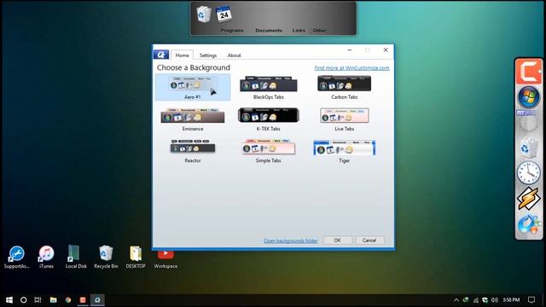
Task: Select the Reactor background
Action: pyautogui.click(x=193, y=151)
